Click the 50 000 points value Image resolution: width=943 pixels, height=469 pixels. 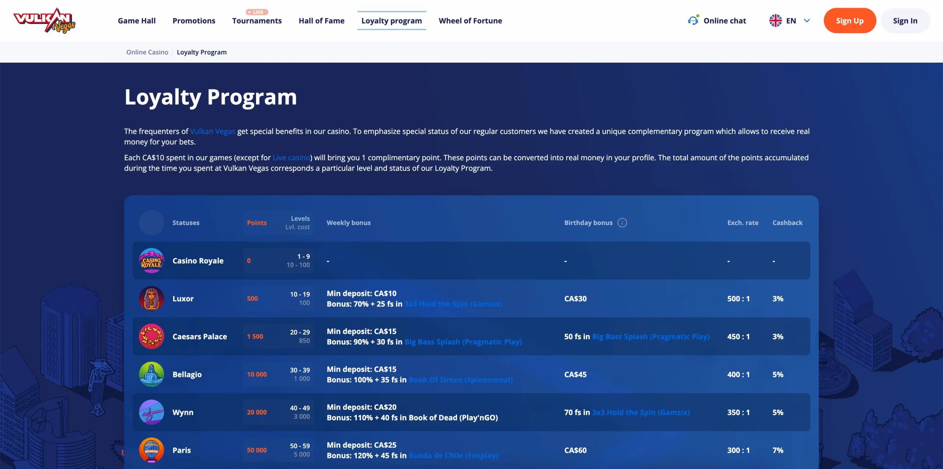click(257, 450)
